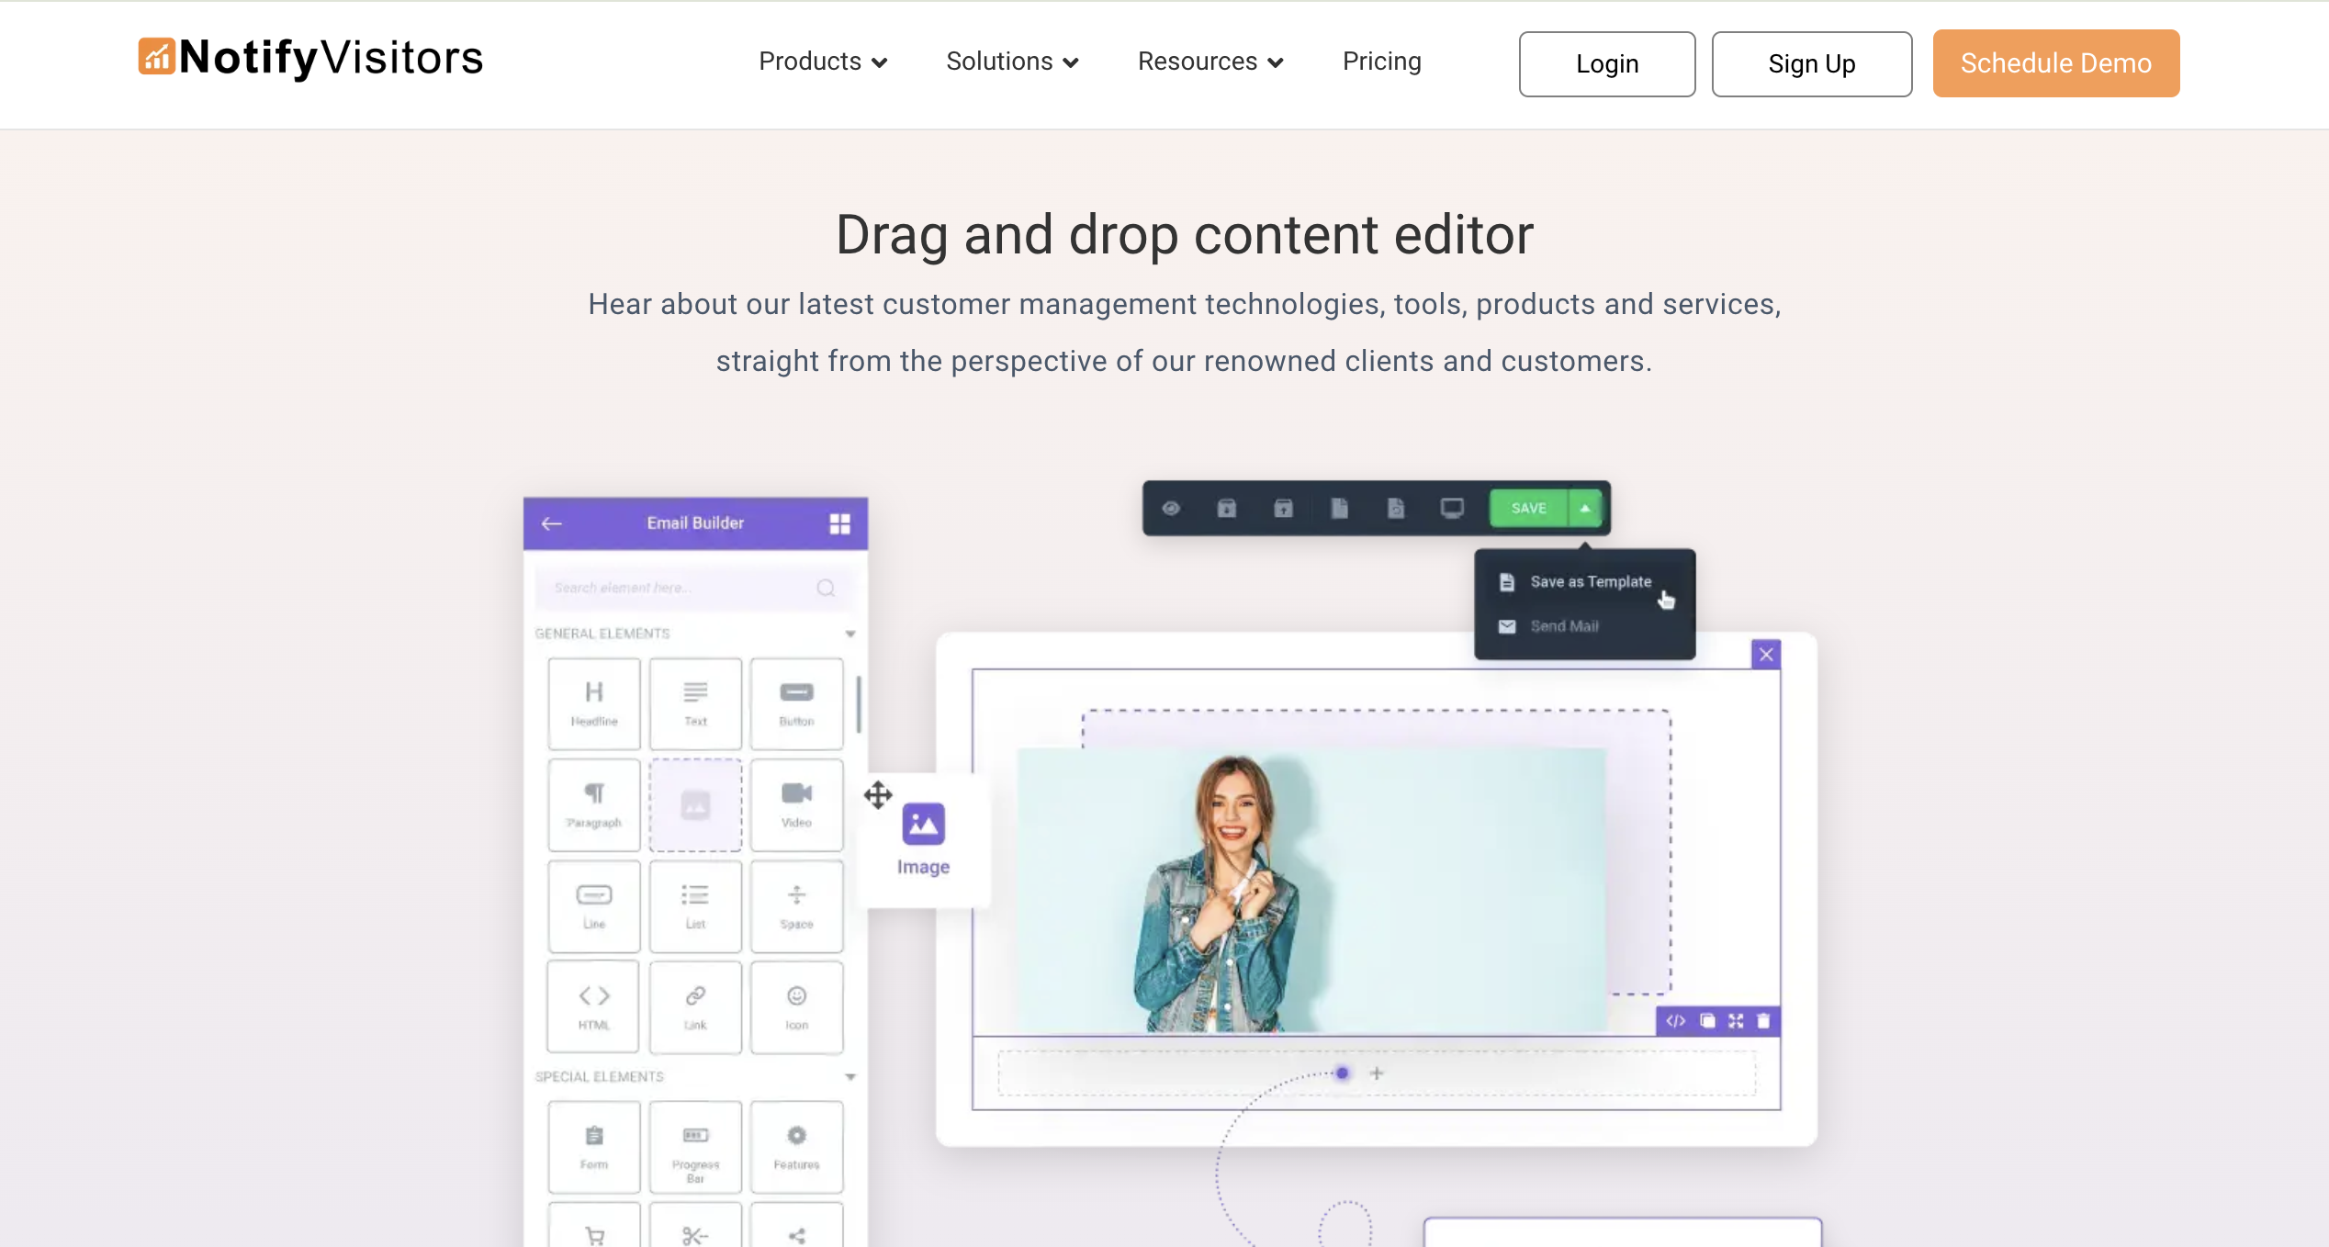The width and height of the screenshot is (2329, 1247).
Task: Expand the Resources dropdown menu
Action: click(1210, 62)
